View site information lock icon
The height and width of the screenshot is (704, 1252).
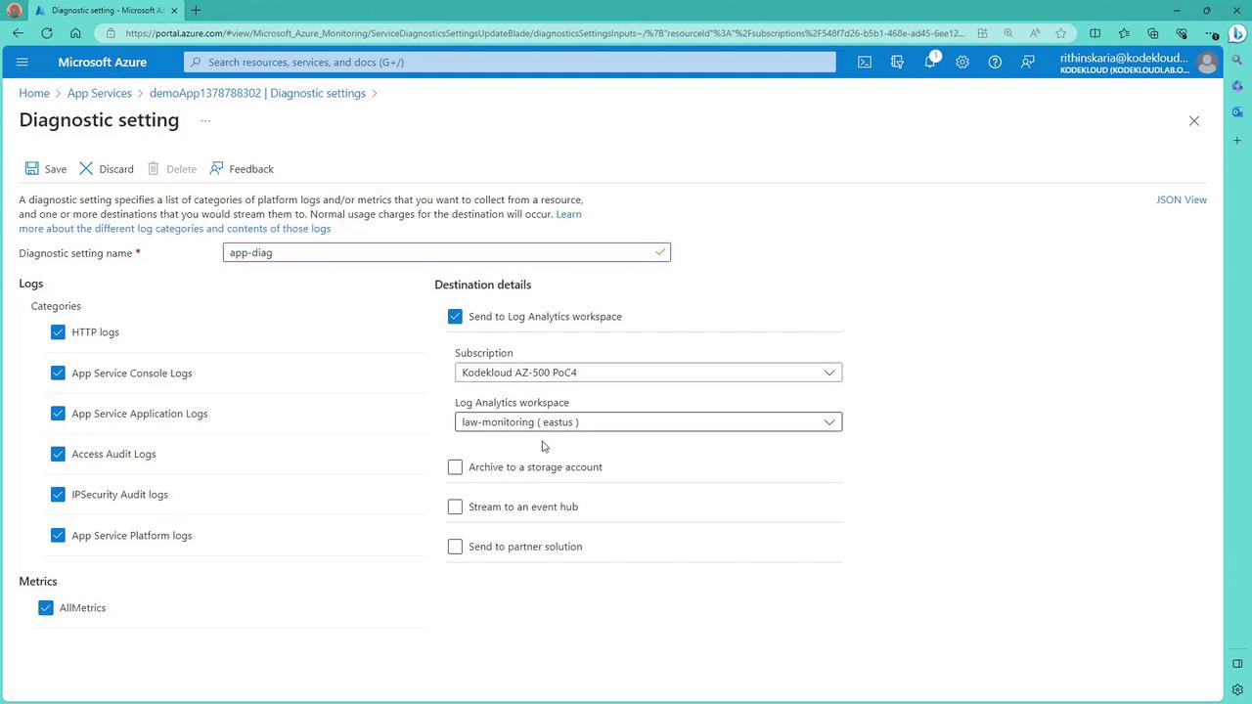point(111,33)
